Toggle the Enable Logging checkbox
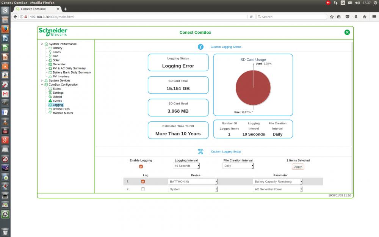 (141, 166)
